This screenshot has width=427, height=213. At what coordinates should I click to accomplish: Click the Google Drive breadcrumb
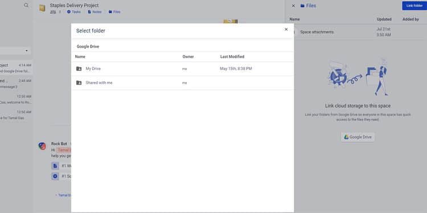coord(88,47)
